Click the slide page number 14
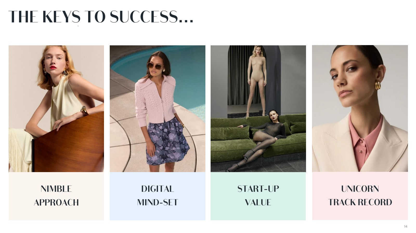The width and height of the screenshot is (416, 233). coord(405,227)
